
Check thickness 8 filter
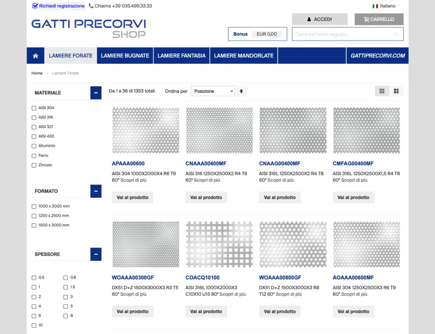click(x=66, y=316)
